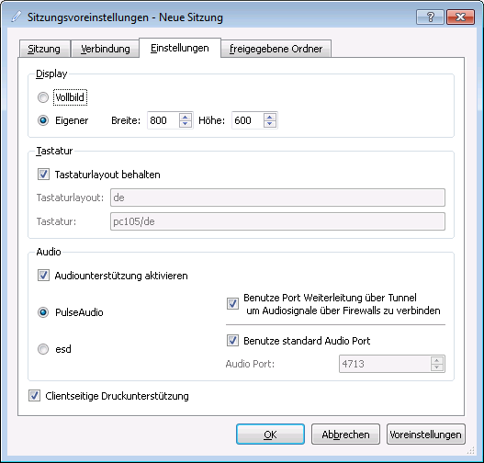The width and height of the screenshot is (484, 463).
Task: Confirm settings with the OK button
Action: (x=270, y=435)
